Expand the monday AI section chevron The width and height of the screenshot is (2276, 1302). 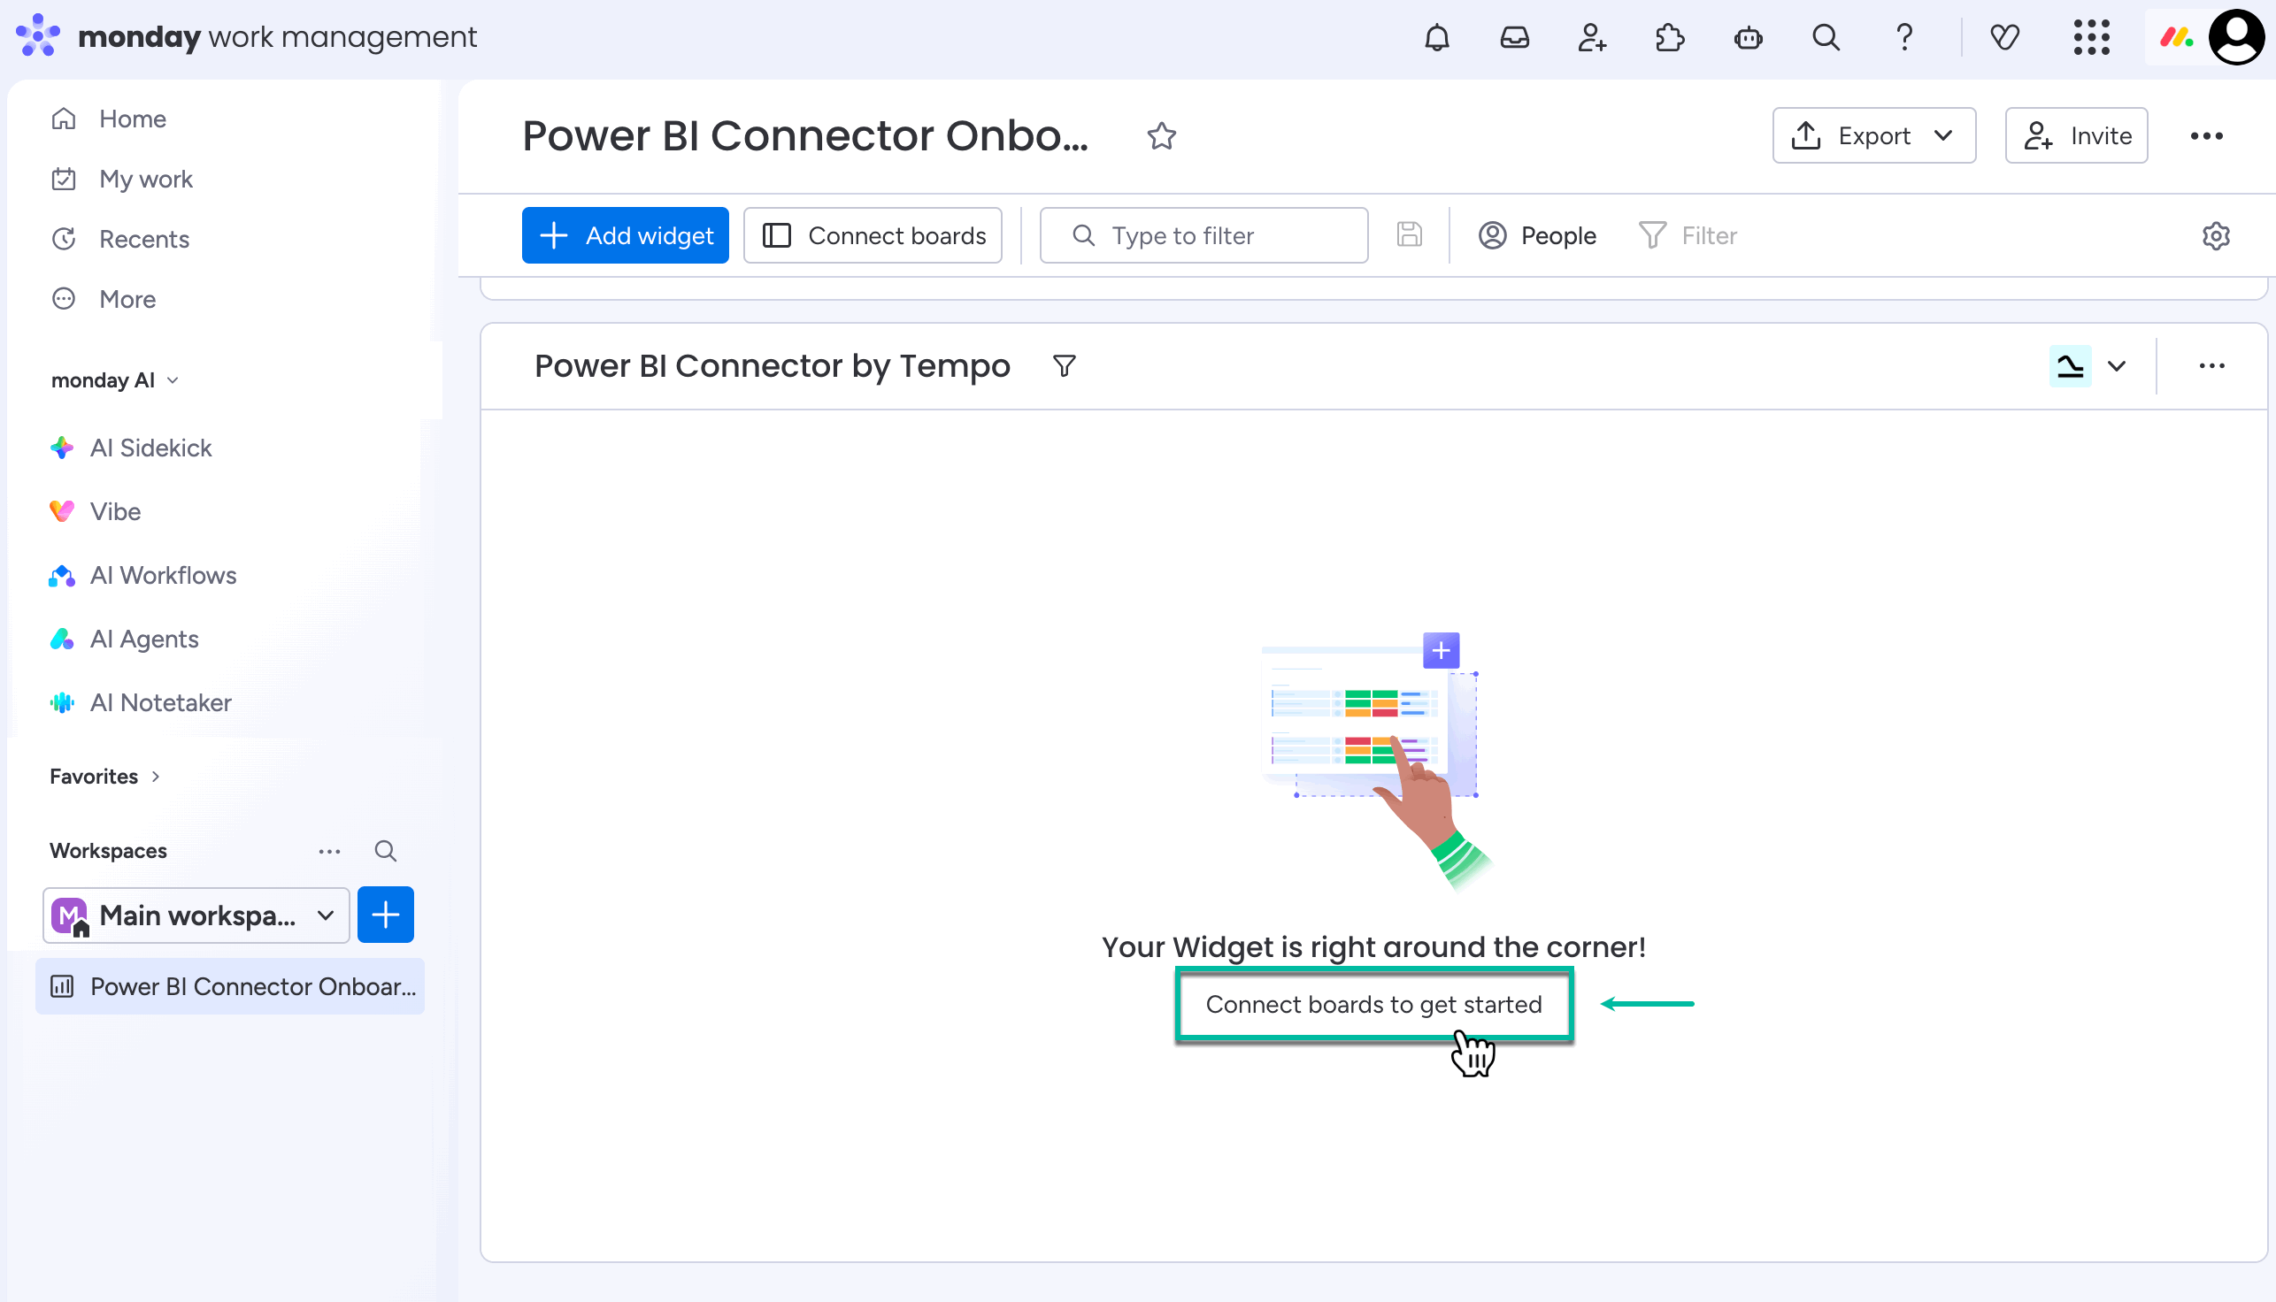tap(173, 379)
